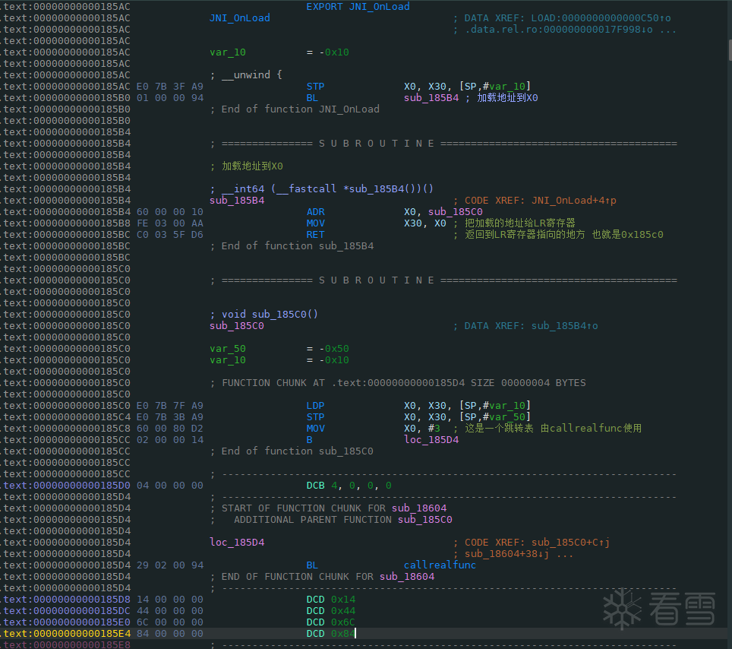Click the .data.rel.ro:000000000017F998 xref
This screenshot has width=732, height=649.
[x=559, y=30]
